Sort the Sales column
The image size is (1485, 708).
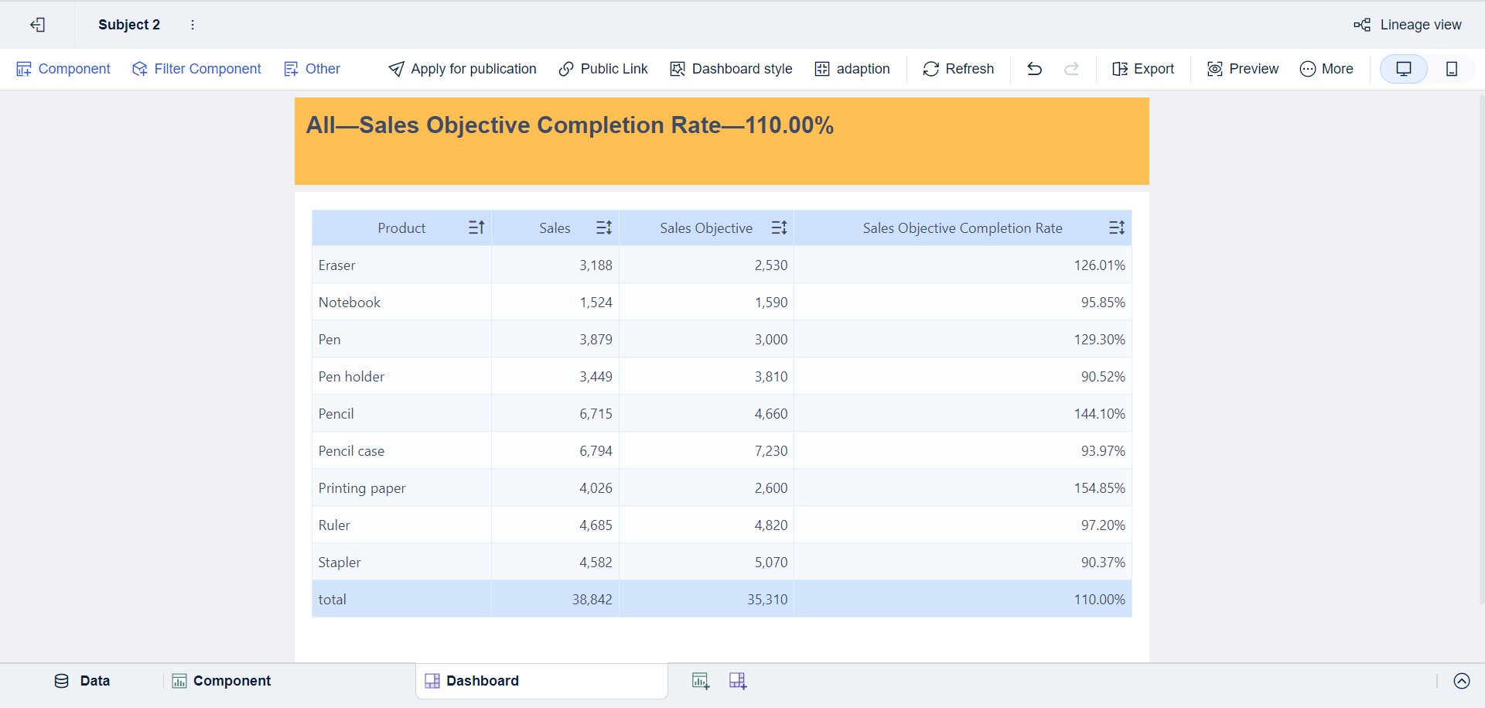click(x=604, y=227)
